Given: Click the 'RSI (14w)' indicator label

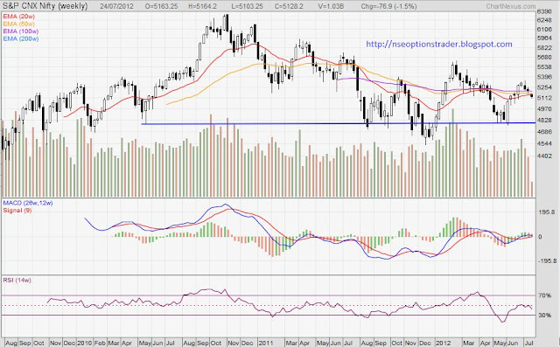Looking at the screenshot, I should point(17,280).
